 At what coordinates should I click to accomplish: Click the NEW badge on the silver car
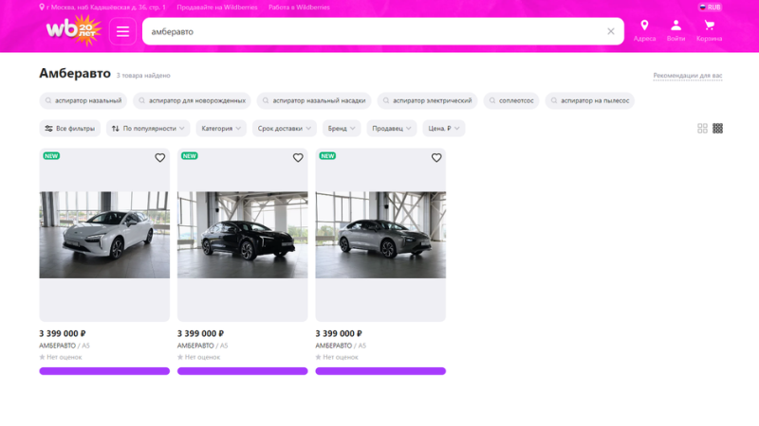[x=327, y=156]
